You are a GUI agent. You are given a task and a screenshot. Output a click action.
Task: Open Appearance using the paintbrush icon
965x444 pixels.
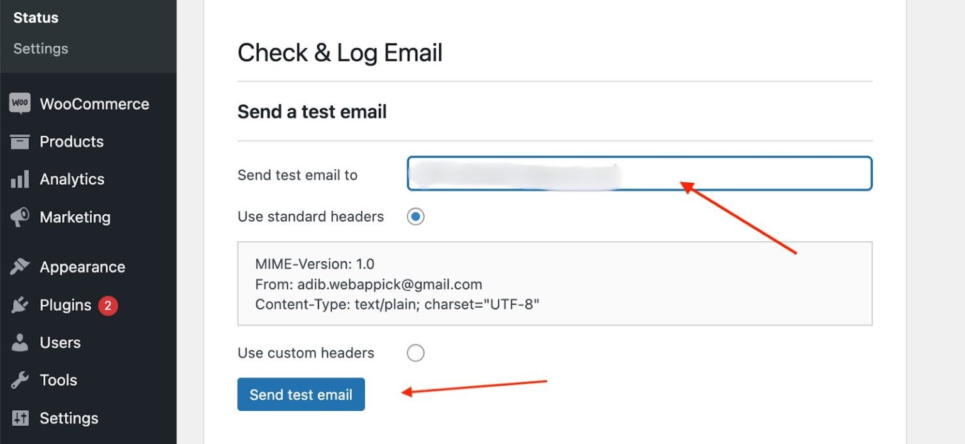[19, 266]
